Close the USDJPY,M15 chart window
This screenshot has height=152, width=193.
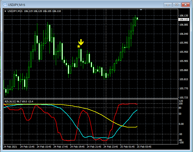pos(186,5)
